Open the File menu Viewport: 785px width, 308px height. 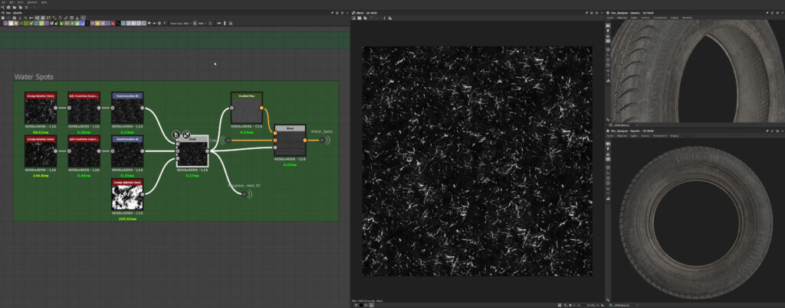(5, 2)
